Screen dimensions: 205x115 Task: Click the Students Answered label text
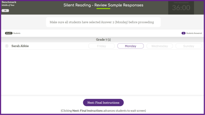coord(194,33)
